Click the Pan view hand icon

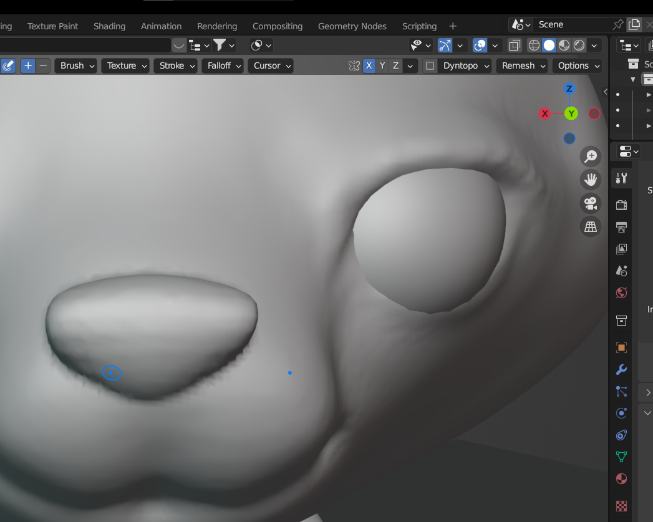click(x=590, y=180)
